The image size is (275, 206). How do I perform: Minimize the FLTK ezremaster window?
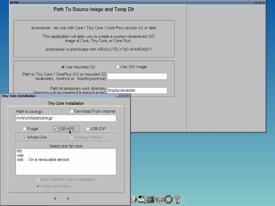[x=253, y=2]
